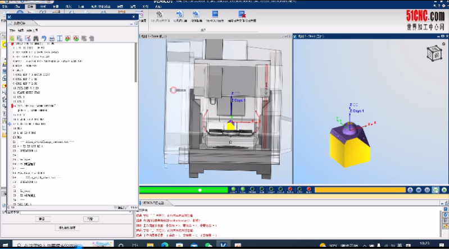Select the VERICUT 日志器 logger tab
Viewport: 449px width, 249px height.
[153, 201]
